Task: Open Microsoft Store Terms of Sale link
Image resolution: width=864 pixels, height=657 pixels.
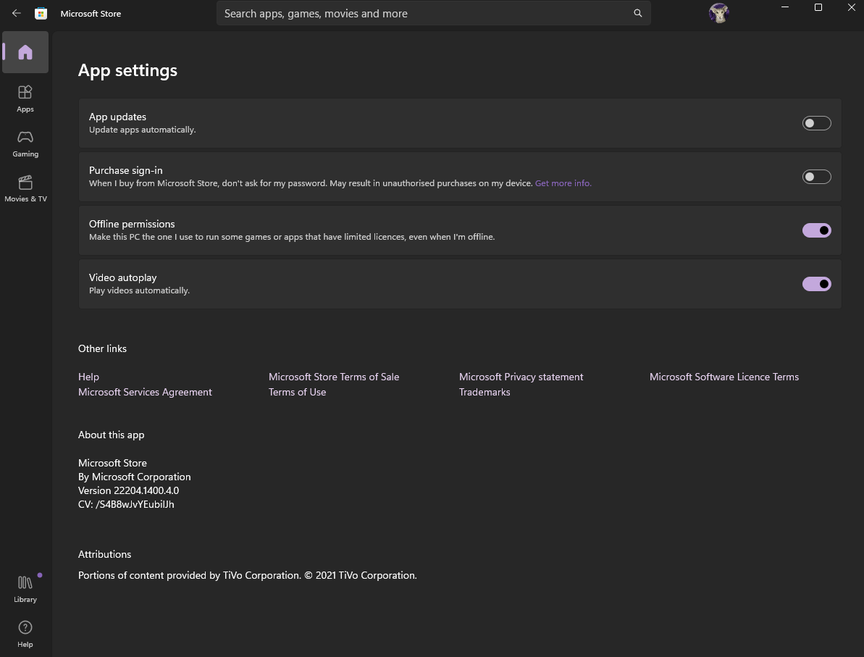Action: 334,377
